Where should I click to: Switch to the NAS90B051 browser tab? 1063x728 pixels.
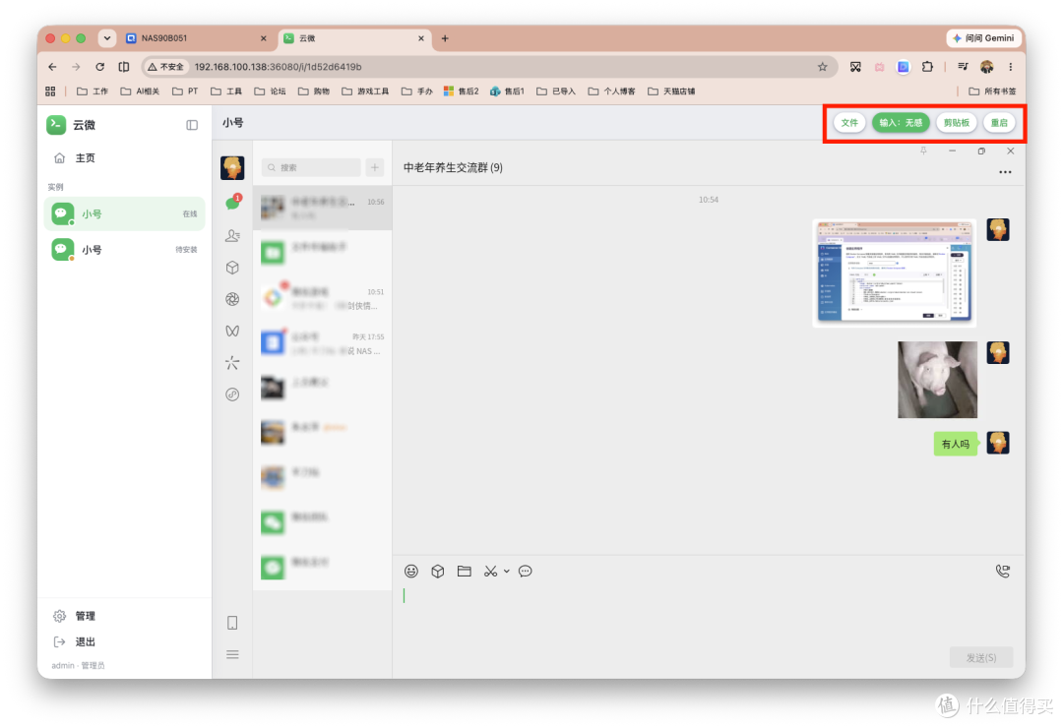[195, 38]
